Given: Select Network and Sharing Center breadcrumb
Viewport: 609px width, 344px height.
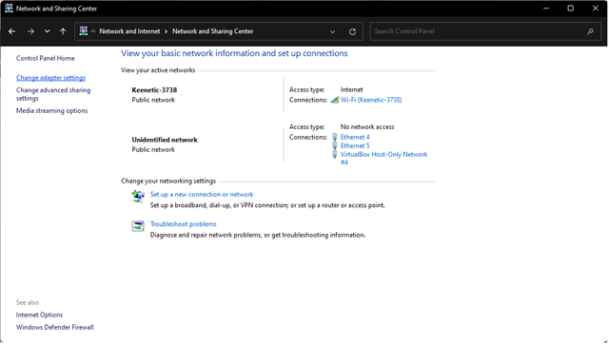Looking at the screenshot, I should click(x=213, y=31).
